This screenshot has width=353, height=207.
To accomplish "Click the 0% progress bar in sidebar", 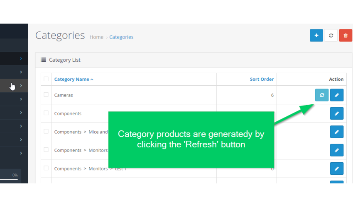I will point(9,179).
